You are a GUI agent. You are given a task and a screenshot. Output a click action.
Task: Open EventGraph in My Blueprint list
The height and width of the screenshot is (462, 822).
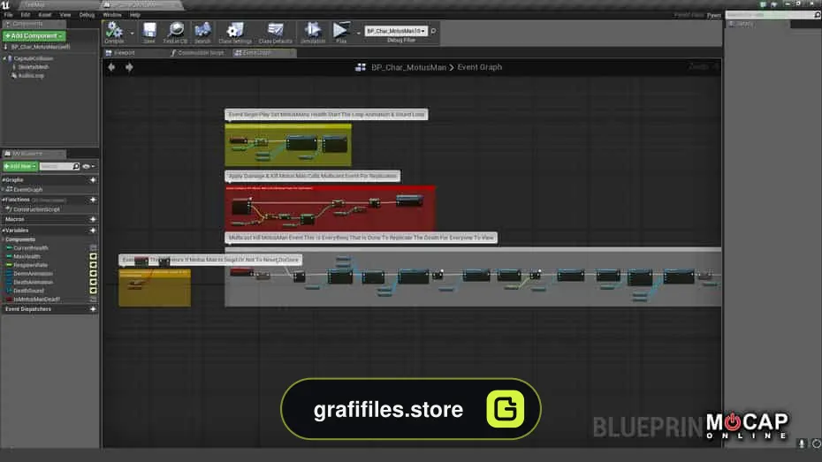[24, 190]
